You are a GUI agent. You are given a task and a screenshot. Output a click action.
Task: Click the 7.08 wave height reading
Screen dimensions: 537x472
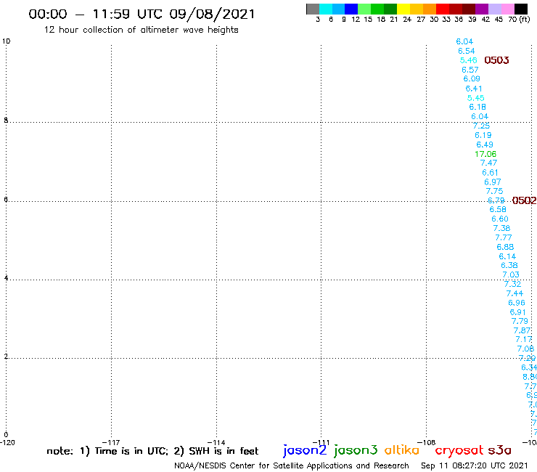tap(525, 349)
